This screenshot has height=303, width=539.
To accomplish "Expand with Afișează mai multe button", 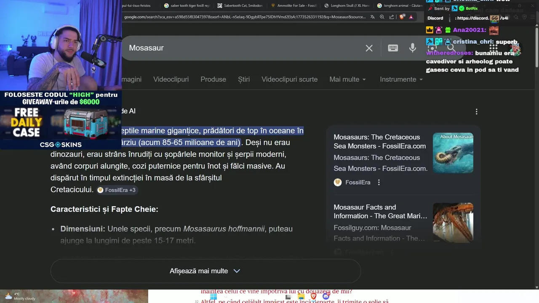I will (205, 271).
